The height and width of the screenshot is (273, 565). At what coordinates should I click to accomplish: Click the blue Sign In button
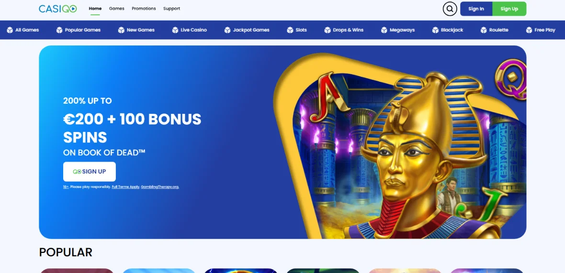click(476, 9)
